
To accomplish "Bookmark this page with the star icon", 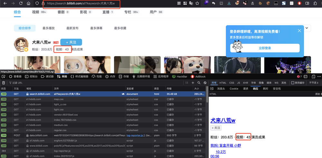I will click(x=197, y=3).
